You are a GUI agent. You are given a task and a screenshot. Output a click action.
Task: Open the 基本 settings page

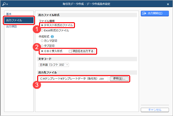9,14
